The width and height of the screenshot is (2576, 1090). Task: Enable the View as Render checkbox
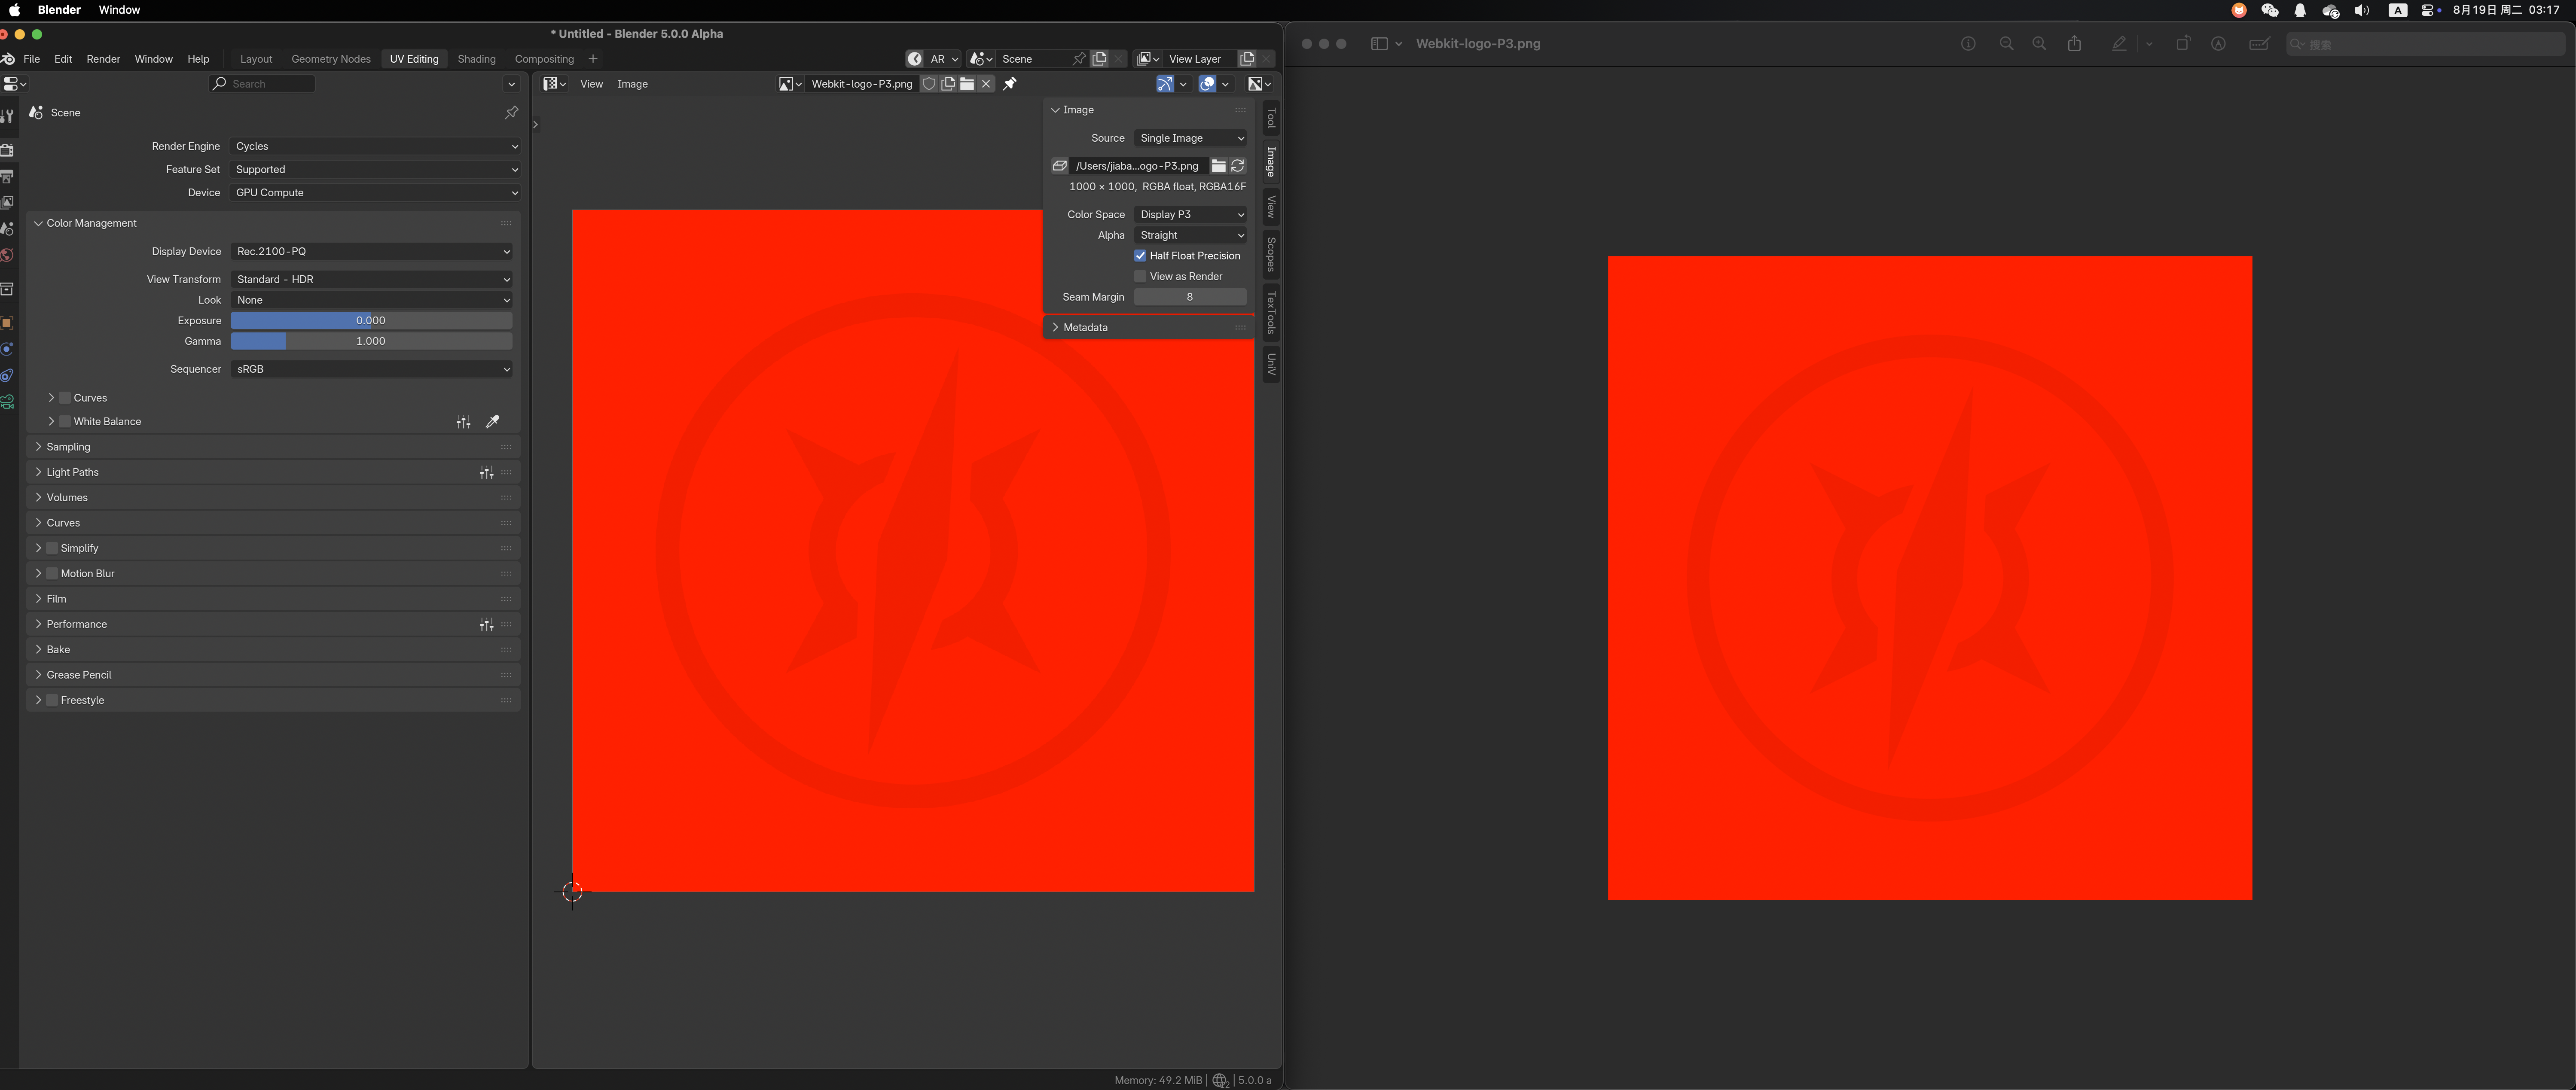[1140, 276]
